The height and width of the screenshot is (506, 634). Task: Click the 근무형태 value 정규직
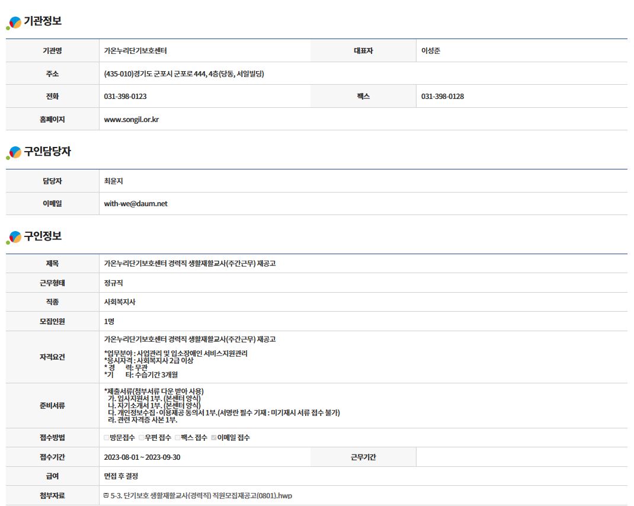pyautogui.click(x=113, y=283)
